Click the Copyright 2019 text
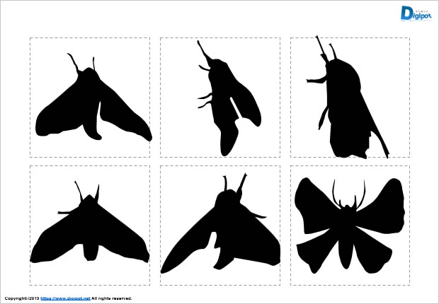 [21, 299]
